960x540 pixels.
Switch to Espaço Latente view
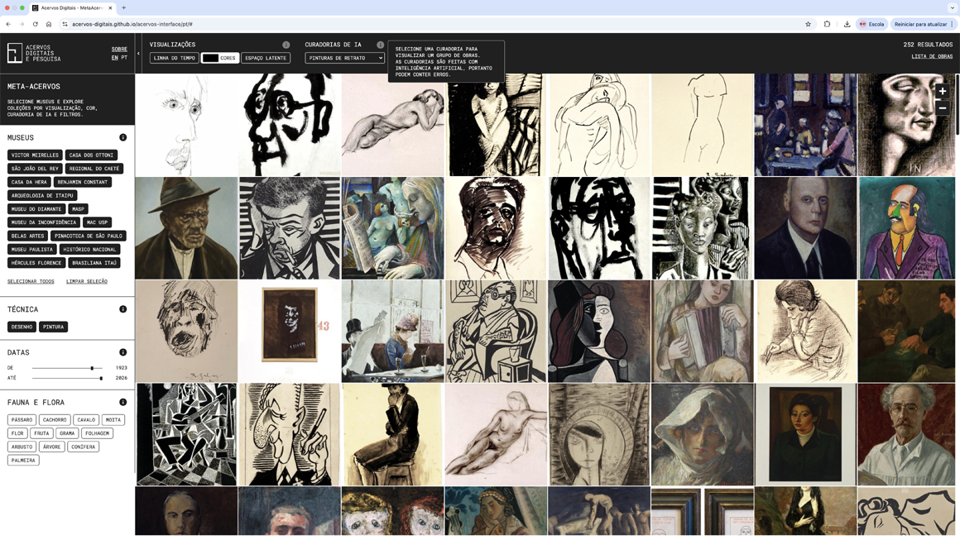[266, 58]
